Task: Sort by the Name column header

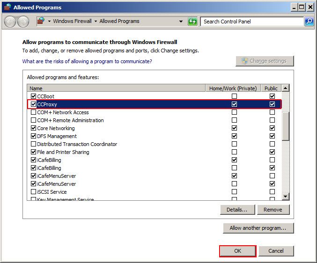Action: (116, 88)
